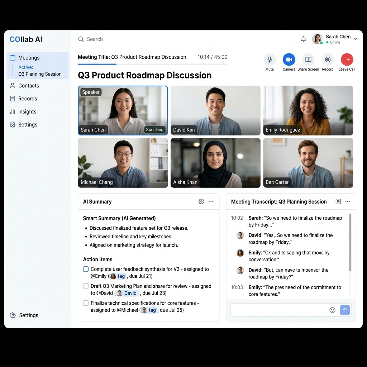The image size is (367, 367).
Task: Check the Draft Q3 Marketing Plan item
Action: click(x=86, y=286)
